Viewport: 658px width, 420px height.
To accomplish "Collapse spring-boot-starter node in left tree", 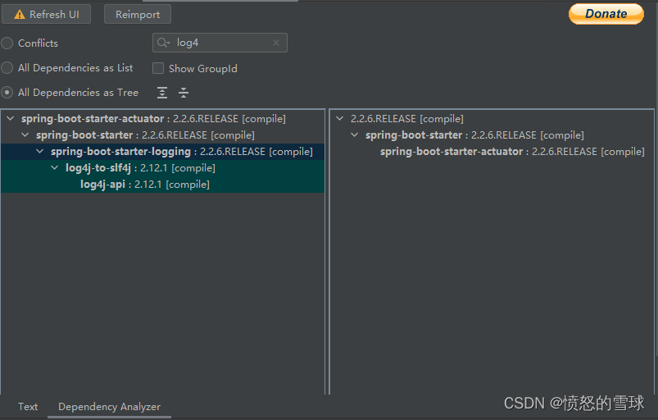I will coord(25,135).
